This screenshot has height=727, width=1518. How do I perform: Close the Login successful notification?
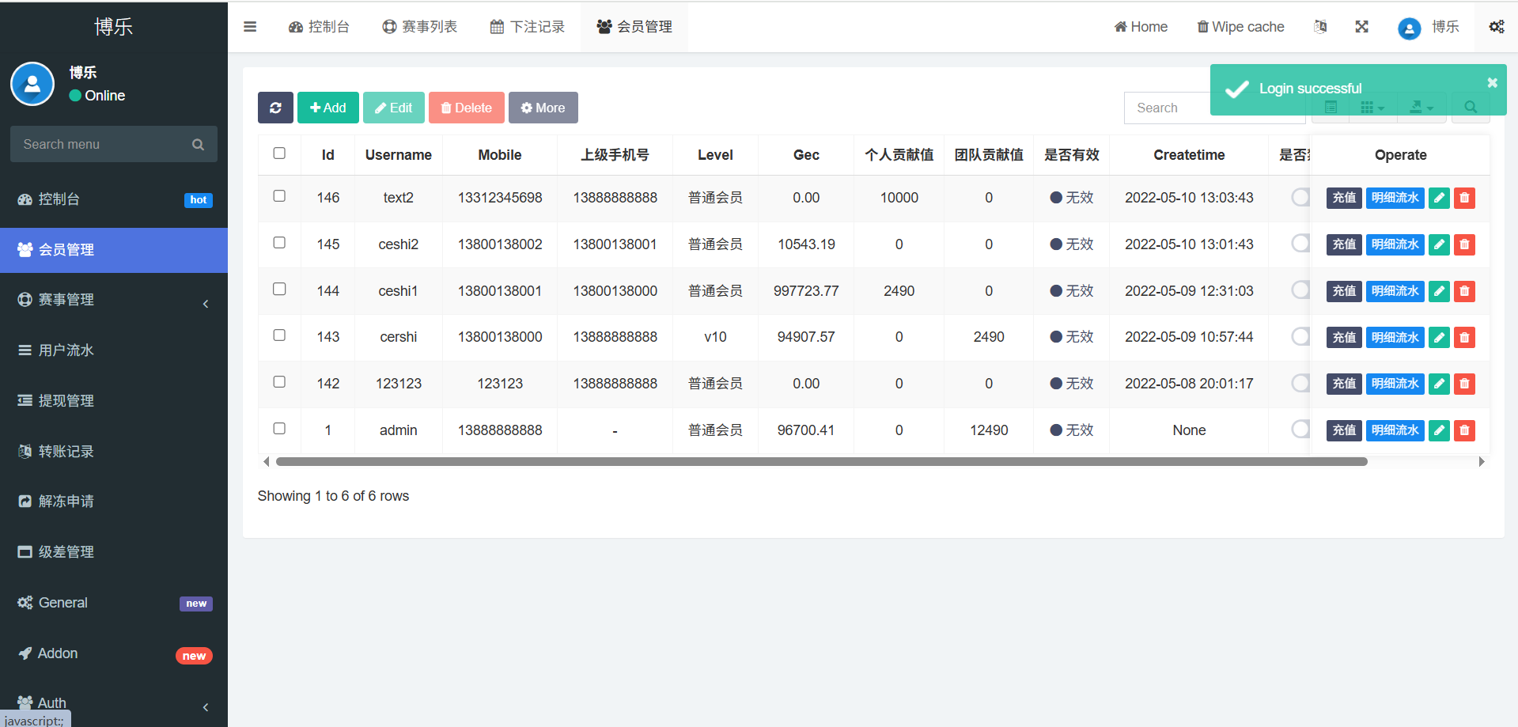point(1492,82)
